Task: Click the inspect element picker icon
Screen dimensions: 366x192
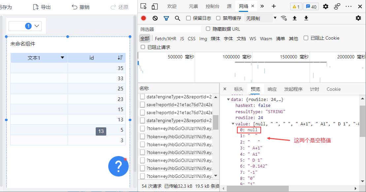Action: [144, 6]
